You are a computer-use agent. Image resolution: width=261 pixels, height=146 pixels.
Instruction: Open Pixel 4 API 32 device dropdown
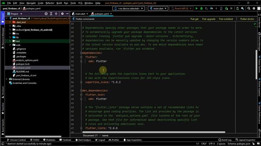[x=181, y=9]
